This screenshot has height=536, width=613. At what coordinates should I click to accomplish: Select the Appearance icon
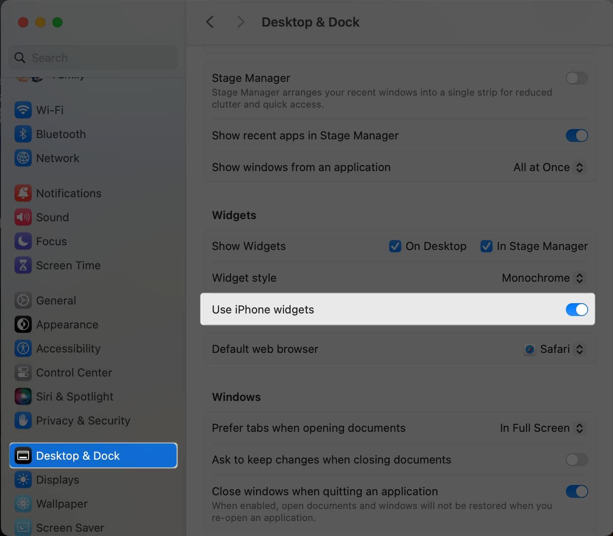(23, 325)
